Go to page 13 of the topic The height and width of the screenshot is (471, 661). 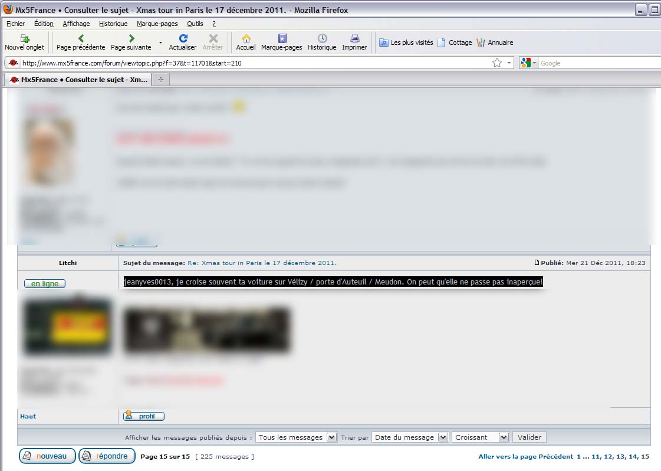point(620,457)
